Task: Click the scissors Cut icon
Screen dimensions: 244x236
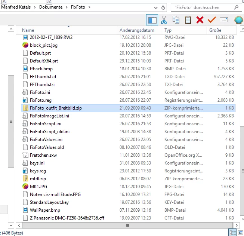Action: (x=164, y=20)
